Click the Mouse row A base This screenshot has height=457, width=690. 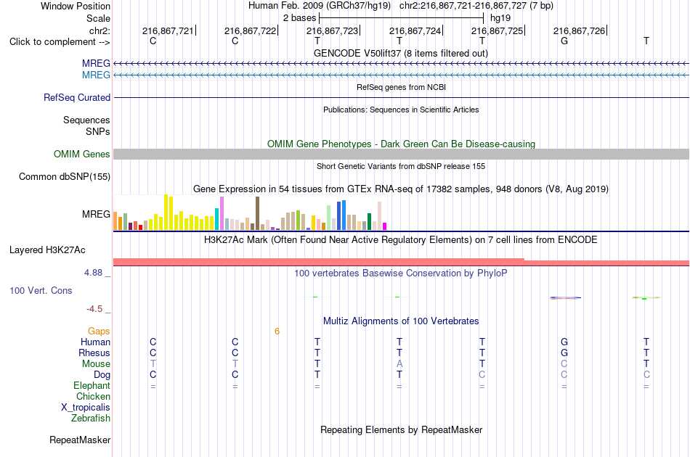point(399,364)
